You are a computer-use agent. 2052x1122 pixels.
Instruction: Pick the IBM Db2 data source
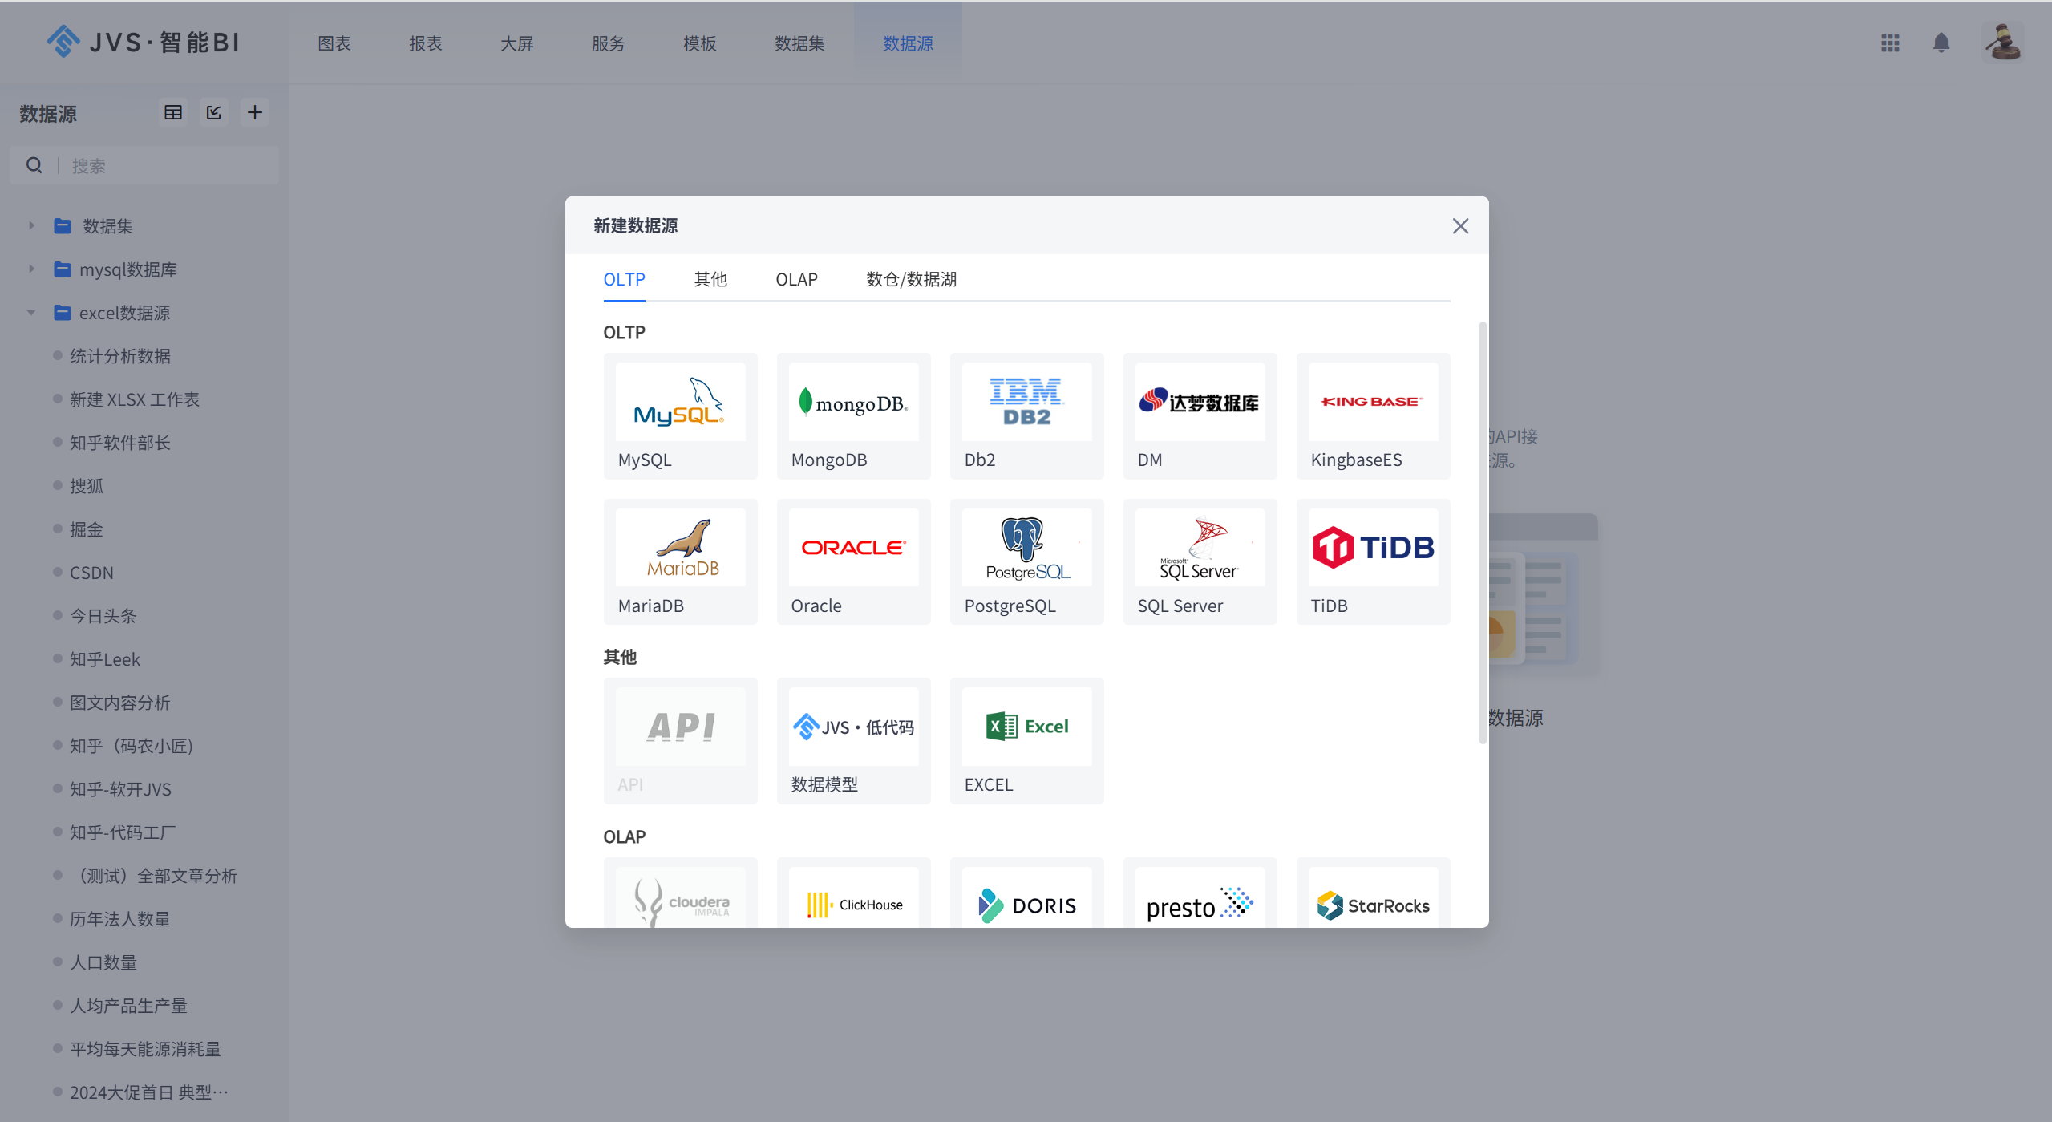pos(1026,416)
